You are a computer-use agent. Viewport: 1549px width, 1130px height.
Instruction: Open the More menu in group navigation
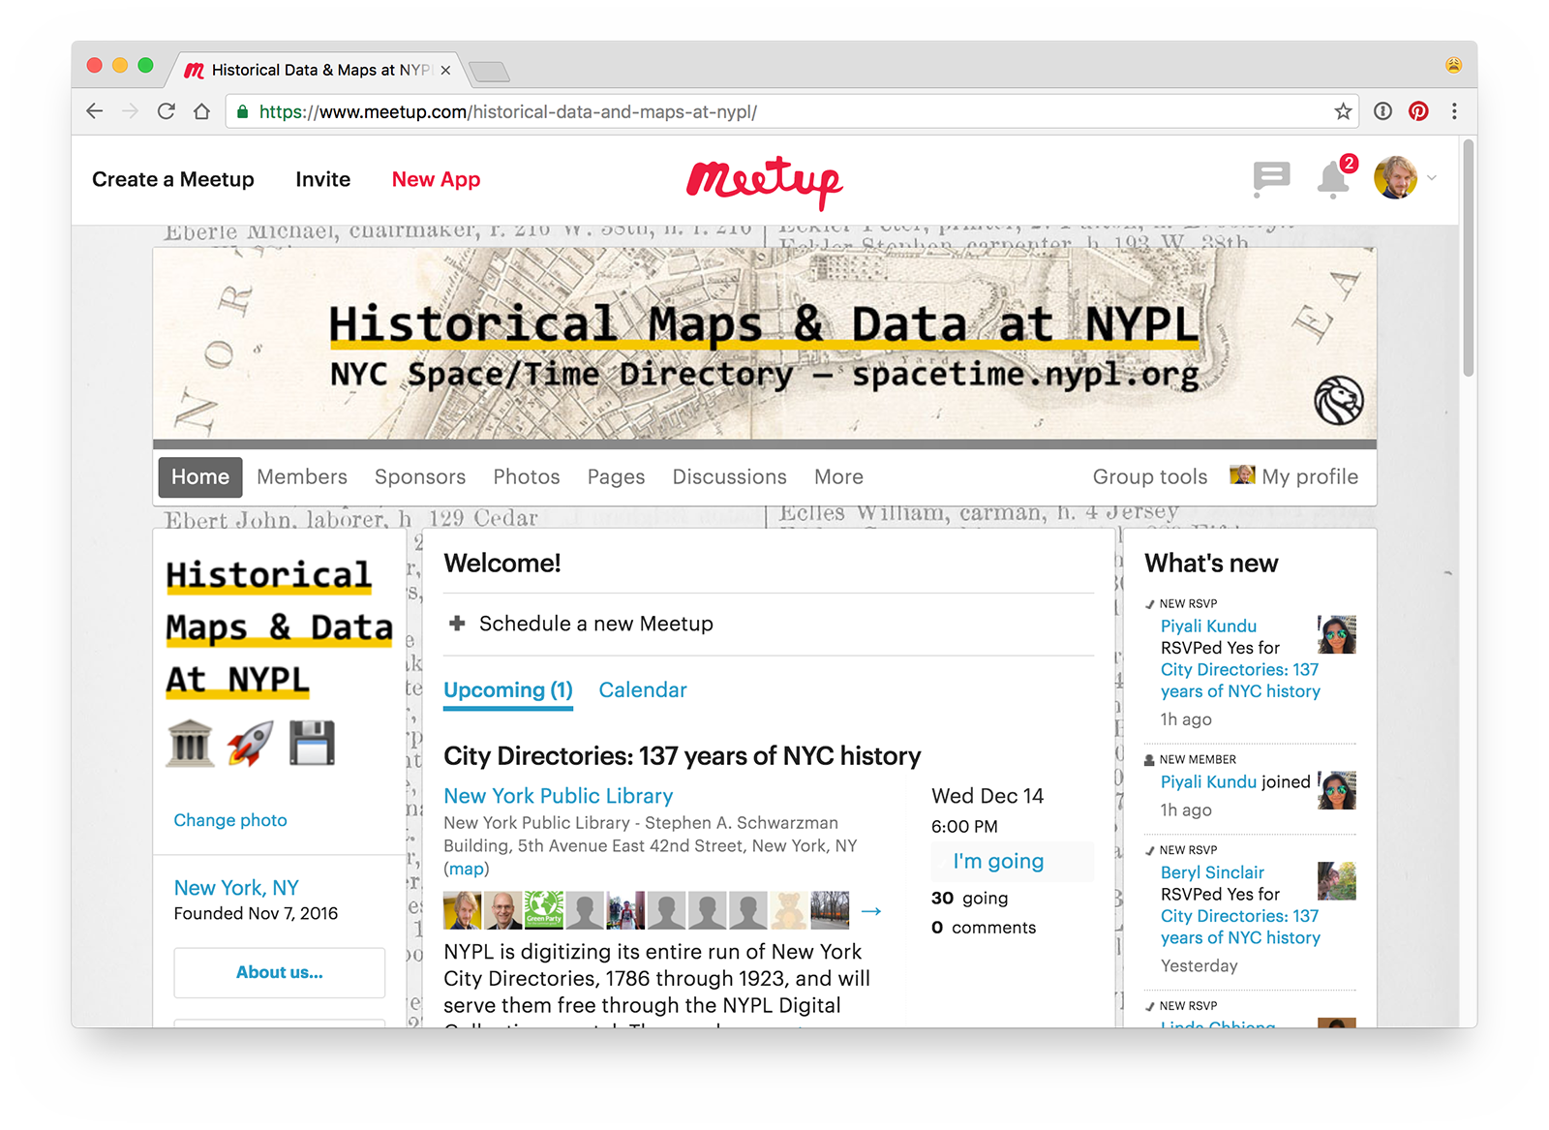[x=838, y=476]
